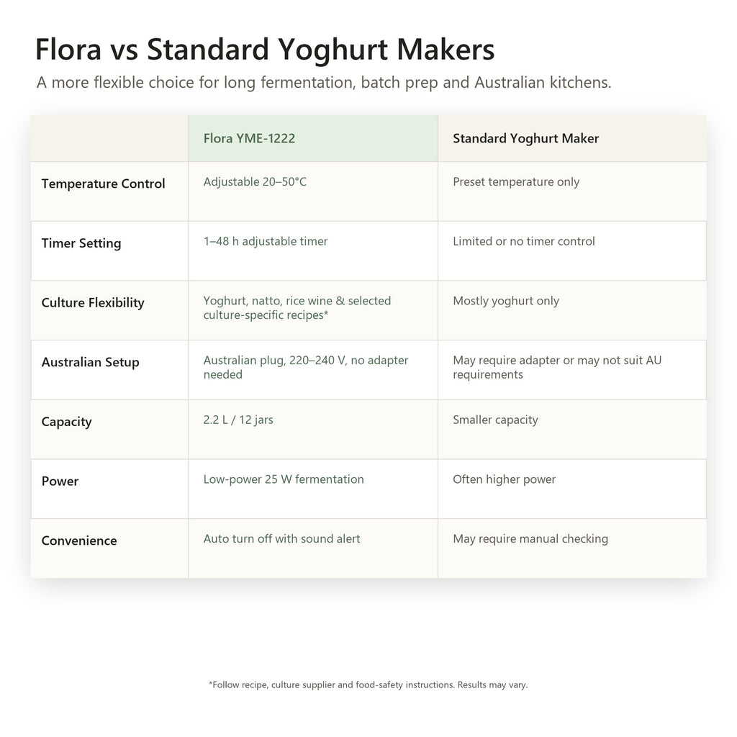This screenshot has width=737, height=737.
Task: Click Limited or no timer control text
Action: (x=524, y=242)
